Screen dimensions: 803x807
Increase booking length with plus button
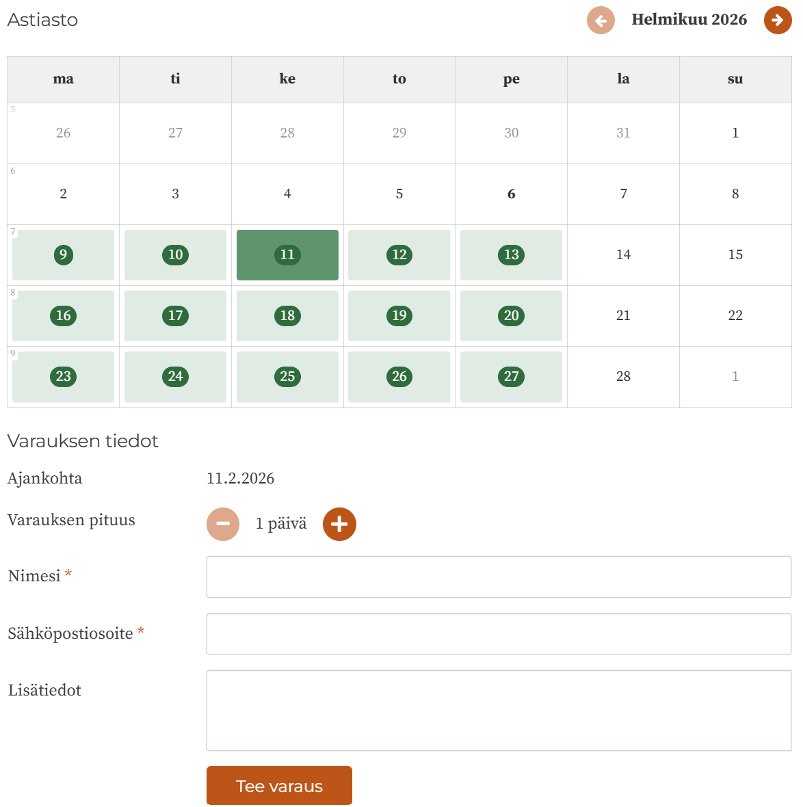point(339,524)
